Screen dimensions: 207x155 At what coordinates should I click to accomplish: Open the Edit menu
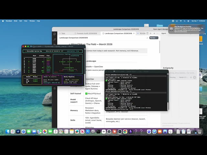(21, 21)
